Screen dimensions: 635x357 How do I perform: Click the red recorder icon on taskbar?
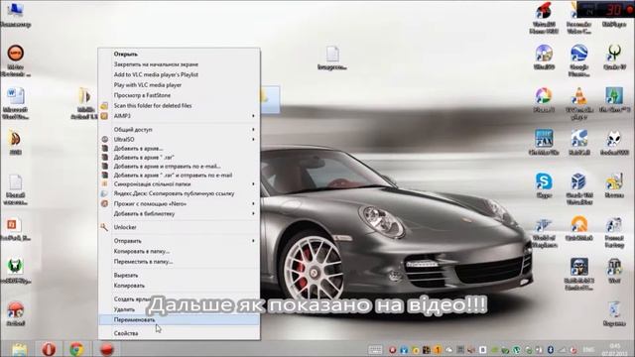[x=106, y=349]
